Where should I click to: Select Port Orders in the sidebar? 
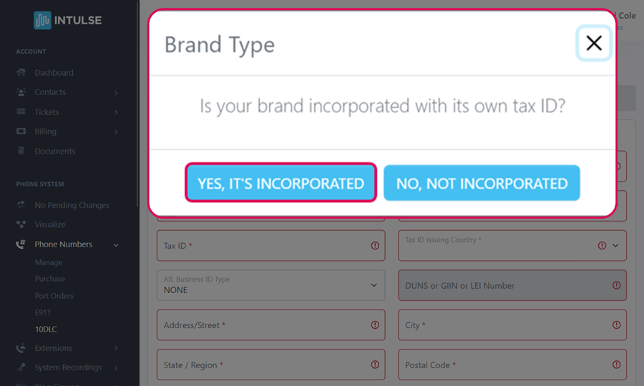[54, 296]
